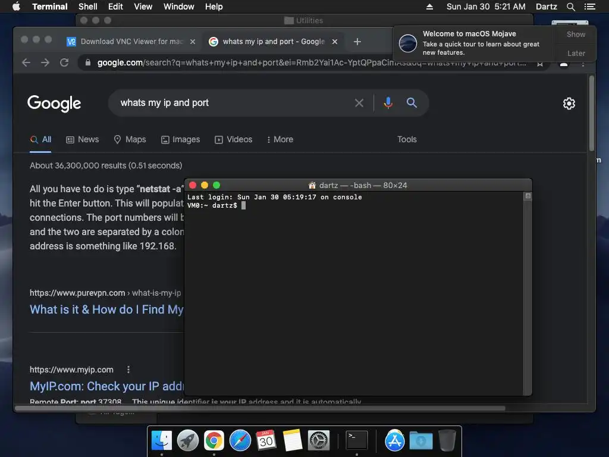Viewport: 609px width, 457px height.
Task: Switch to Download VNC Viewer tab
Action: (131, 42)
